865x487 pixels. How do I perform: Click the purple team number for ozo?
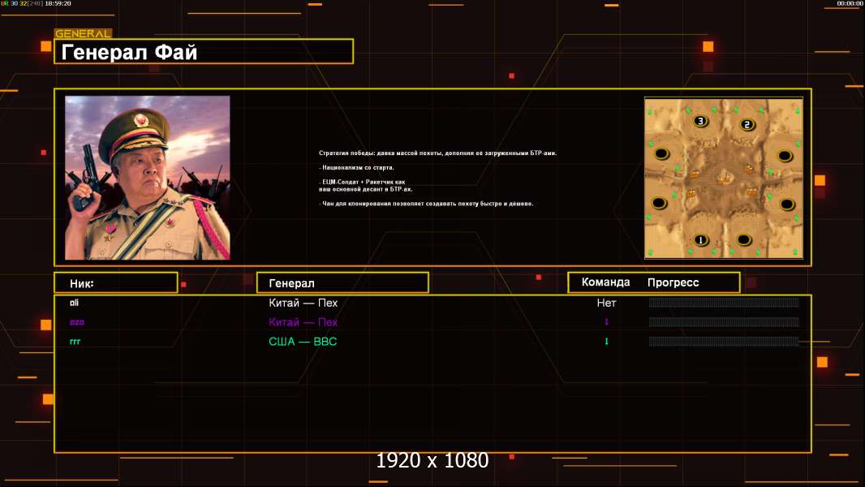[606, 321]
